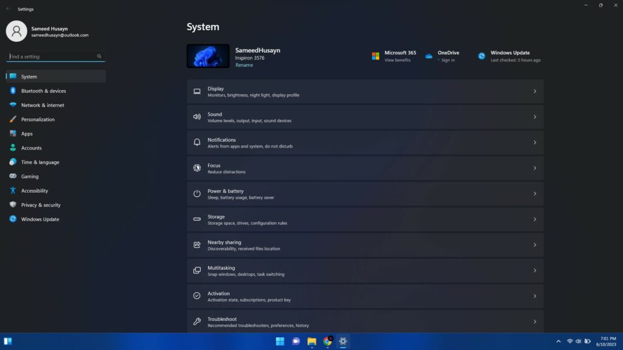Click the Network & internet Wi-Fi icon
Screen dimensions: 623x350
coord(13,105)
